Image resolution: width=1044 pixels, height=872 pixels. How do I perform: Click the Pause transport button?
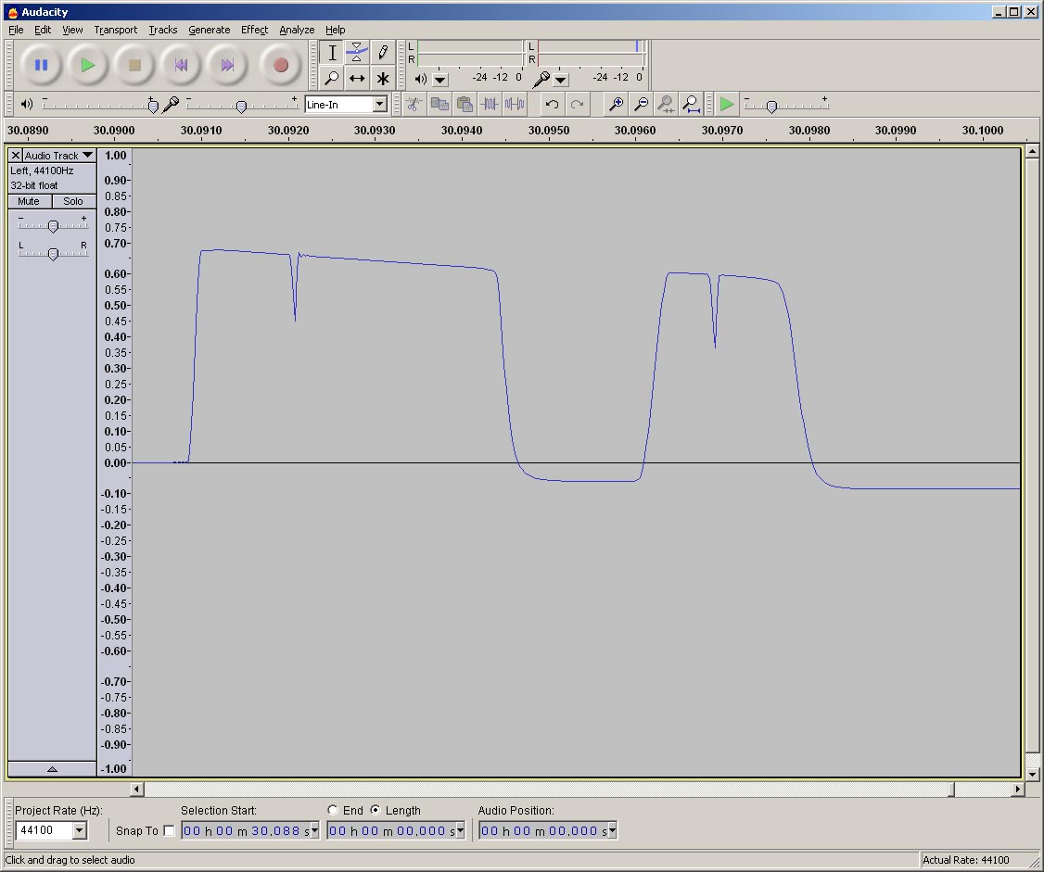pos(42,65)
